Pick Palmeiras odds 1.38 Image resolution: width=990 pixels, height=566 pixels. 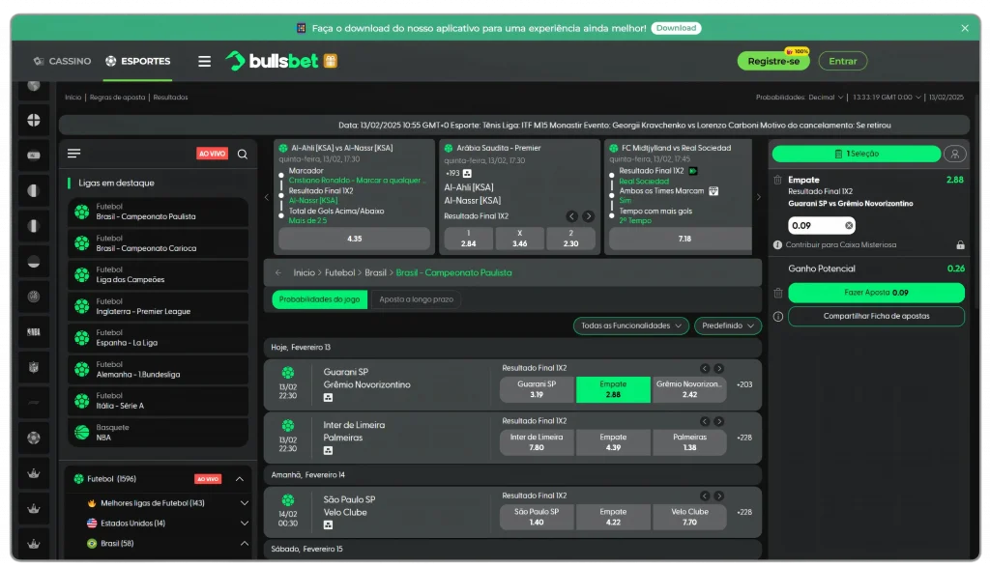coord(689,442)
